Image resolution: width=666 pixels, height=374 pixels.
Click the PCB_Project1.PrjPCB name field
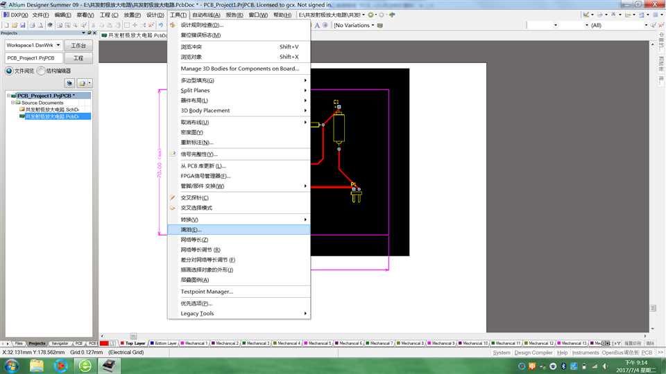click(x=34, y=58)
